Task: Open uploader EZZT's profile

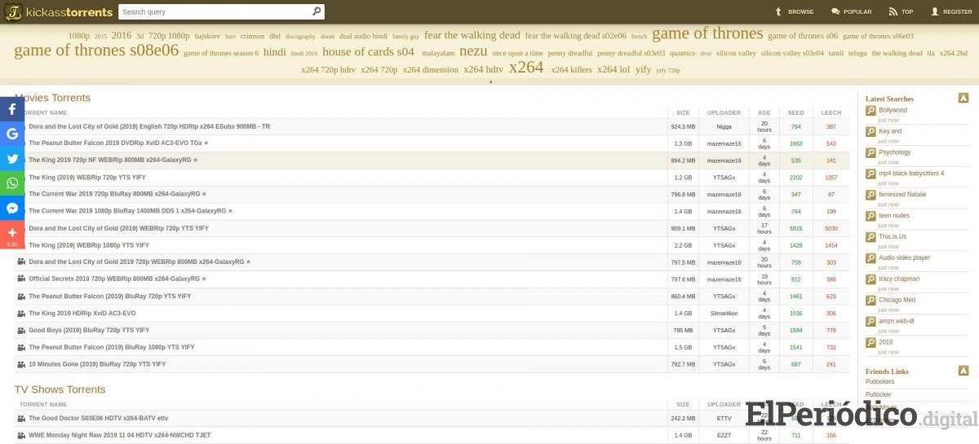Action: [x=724, y=435]
